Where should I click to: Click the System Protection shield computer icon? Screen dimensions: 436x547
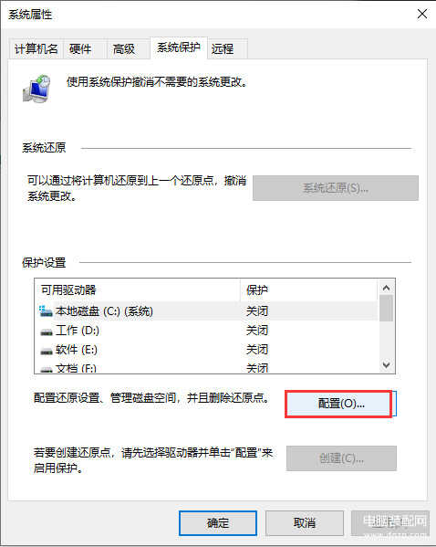pyautogui.click(x=36, y=89)
